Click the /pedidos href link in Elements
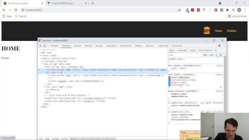This screenshot has height=140, width=249. pyautogui.click(x=62, y=81)
